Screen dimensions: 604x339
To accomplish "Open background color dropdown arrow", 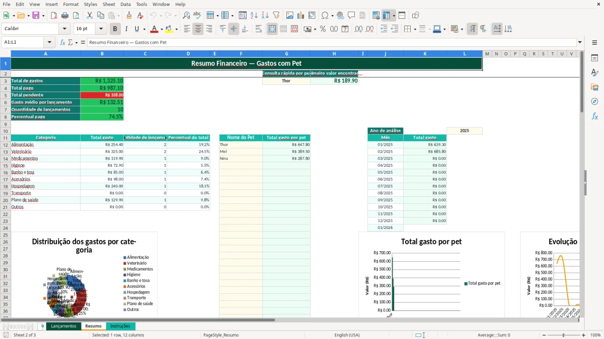I will click(x=176, y=29).
